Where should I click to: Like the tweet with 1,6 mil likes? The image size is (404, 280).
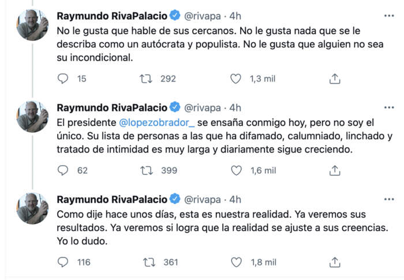click(235, 170)
